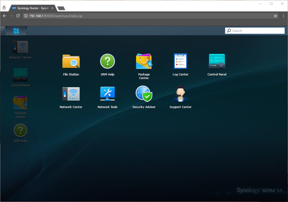Click the dimmed Package Center desktop shortcut
This screenshot has height=202, width=288.
pos(20,107)
